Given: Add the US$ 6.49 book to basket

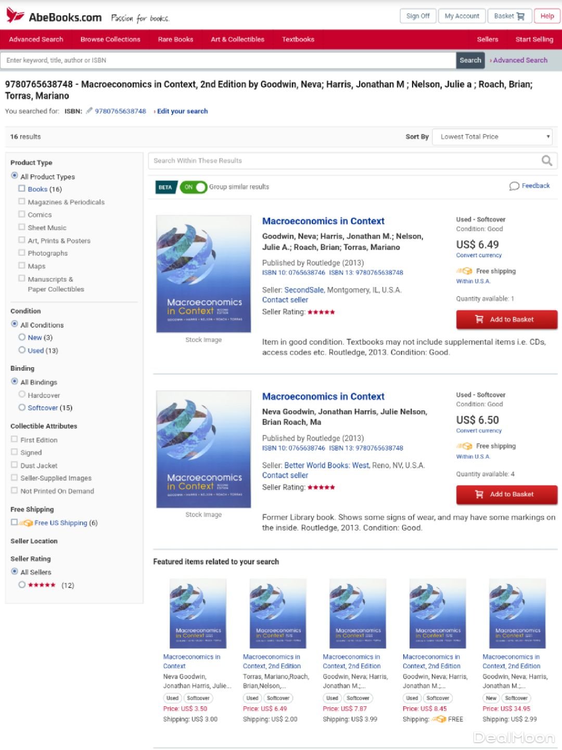Looking at the screenshot, I should pyautogui.click(x=507, y=319).
